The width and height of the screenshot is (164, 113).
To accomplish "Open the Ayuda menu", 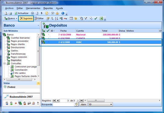I will pos(59,8).
